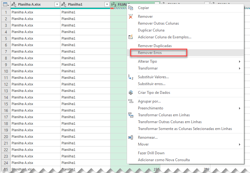The image size is (250, 173).
Task: Click the Criar Tipo de Dados icon
Action: tap(130, 93)
